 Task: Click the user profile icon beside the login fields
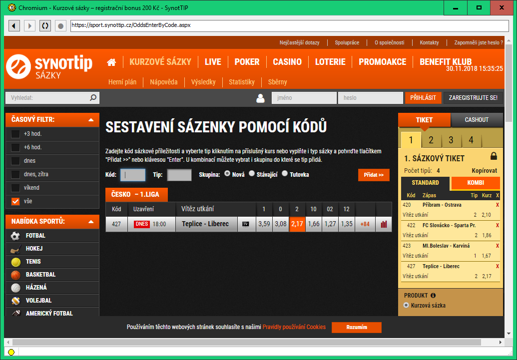coord(260,98)
